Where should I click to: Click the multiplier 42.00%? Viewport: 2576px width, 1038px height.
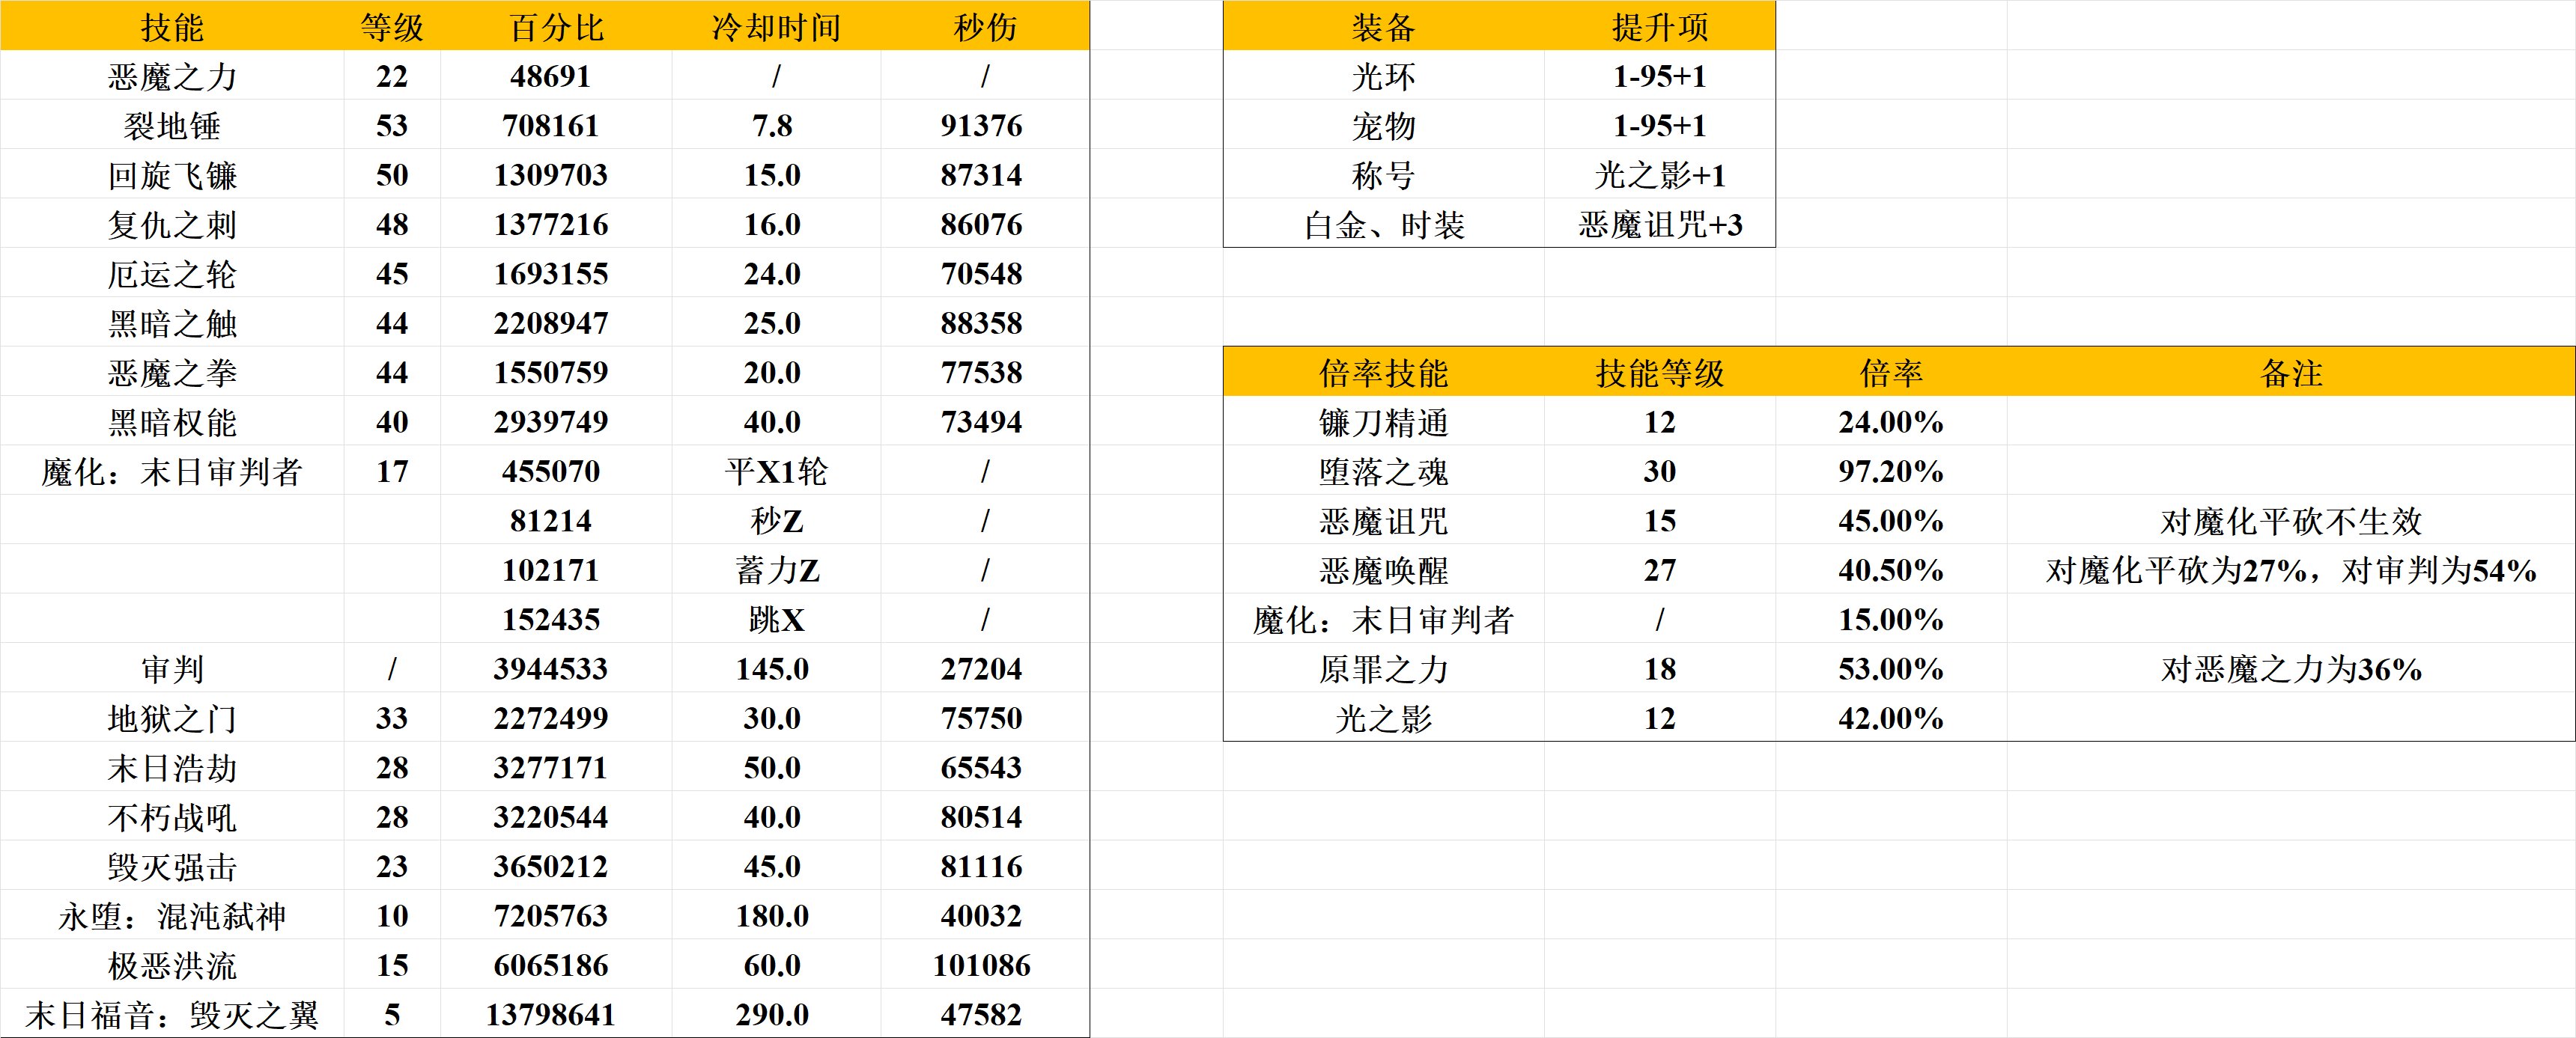coord(1891,718)
